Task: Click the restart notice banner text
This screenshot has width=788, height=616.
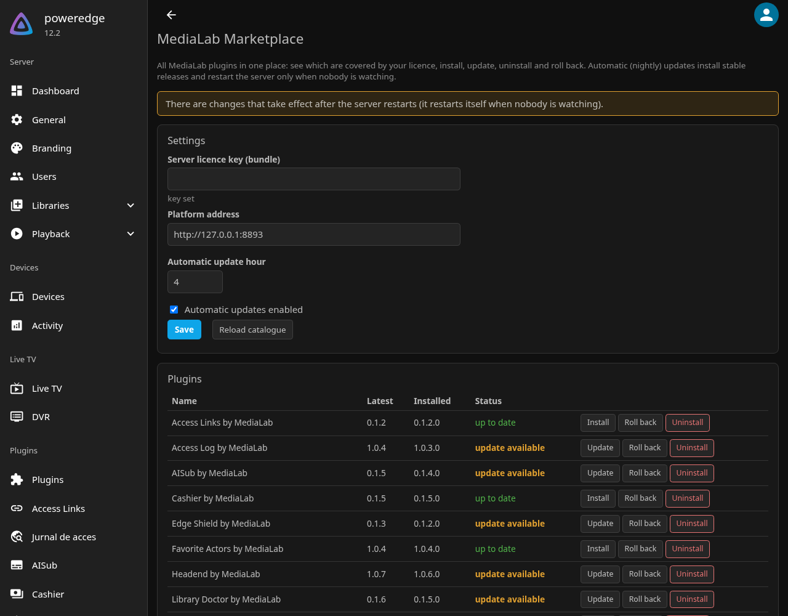Action: (x=384, y=103)
